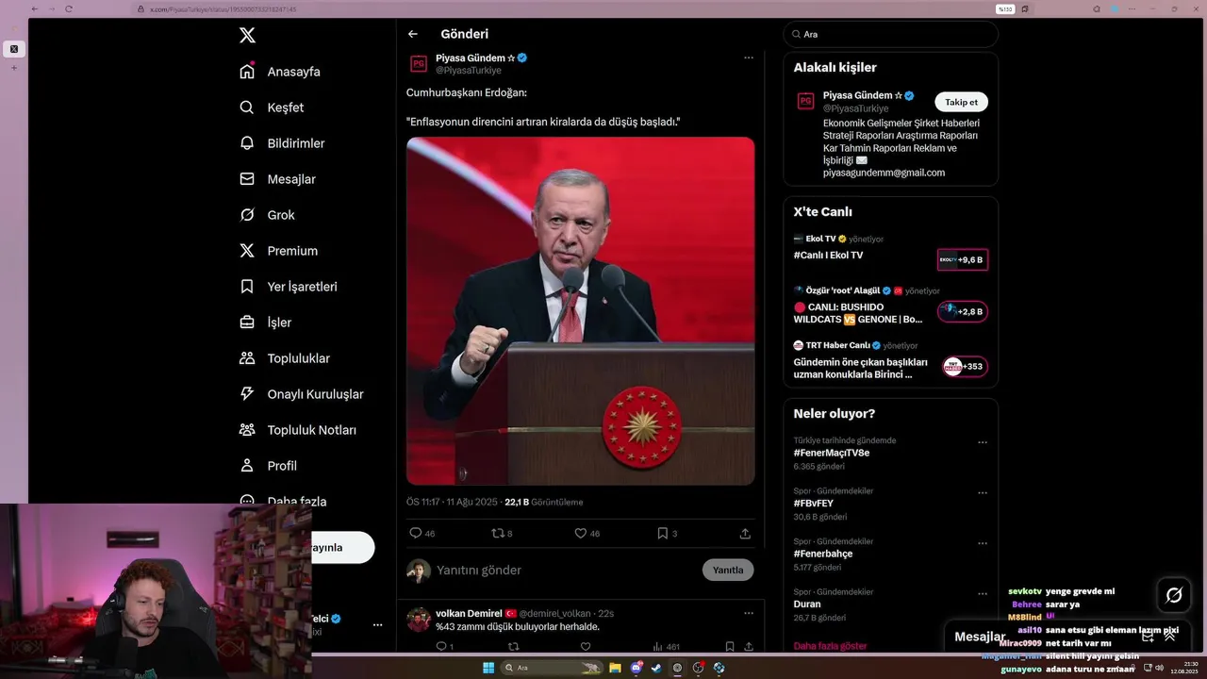The height and width of the screenshot is (679, 1207).
Task: Open Keşfet from the sidebar
Action: pos(272,108)
